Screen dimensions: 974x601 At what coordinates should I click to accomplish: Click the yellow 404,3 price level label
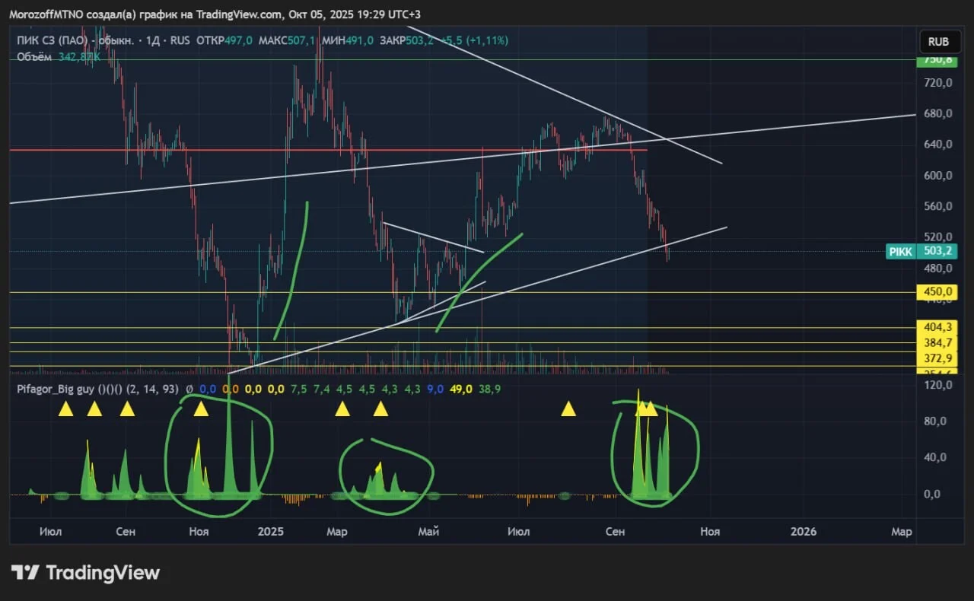coord(936,327)
